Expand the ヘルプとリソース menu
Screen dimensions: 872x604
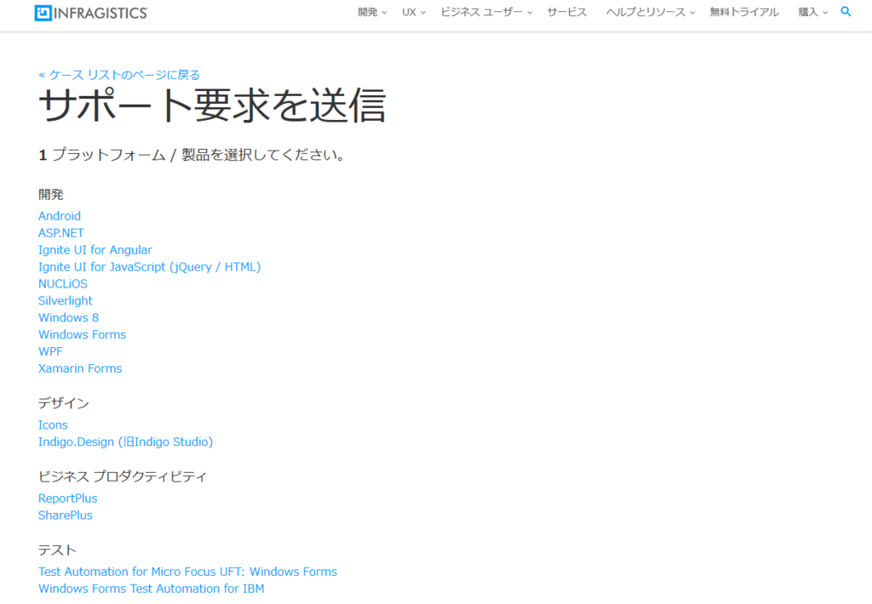(x=651, y=12)
